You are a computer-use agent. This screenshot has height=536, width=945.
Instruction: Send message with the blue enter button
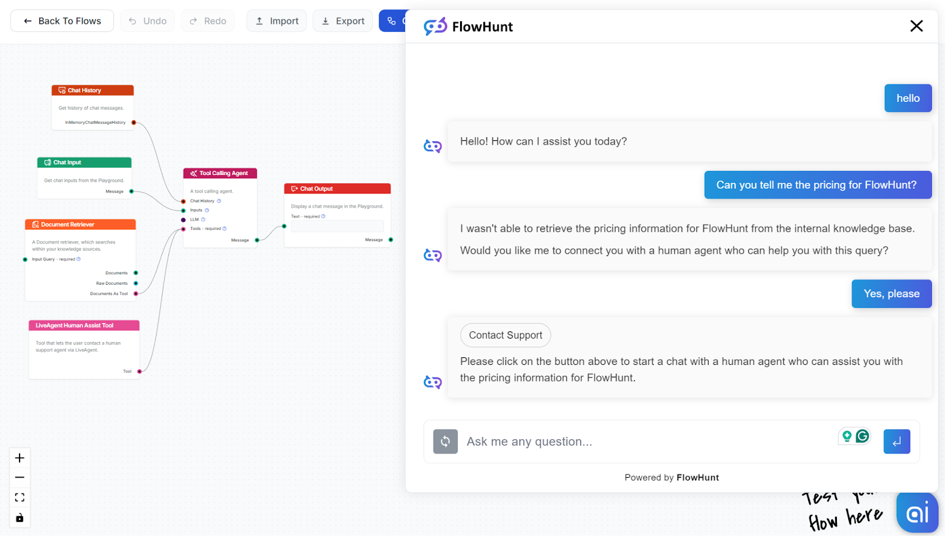pos(897,442)
